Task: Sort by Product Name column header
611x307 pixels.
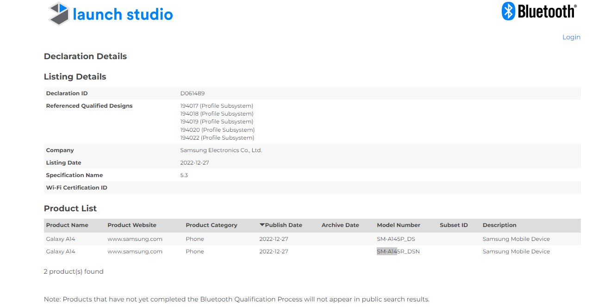Action: click(67, 225)
